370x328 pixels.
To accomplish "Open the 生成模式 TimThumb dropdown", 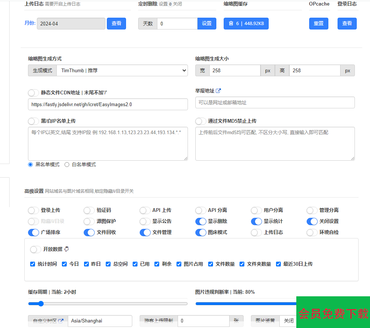I will tap(122, 70).
